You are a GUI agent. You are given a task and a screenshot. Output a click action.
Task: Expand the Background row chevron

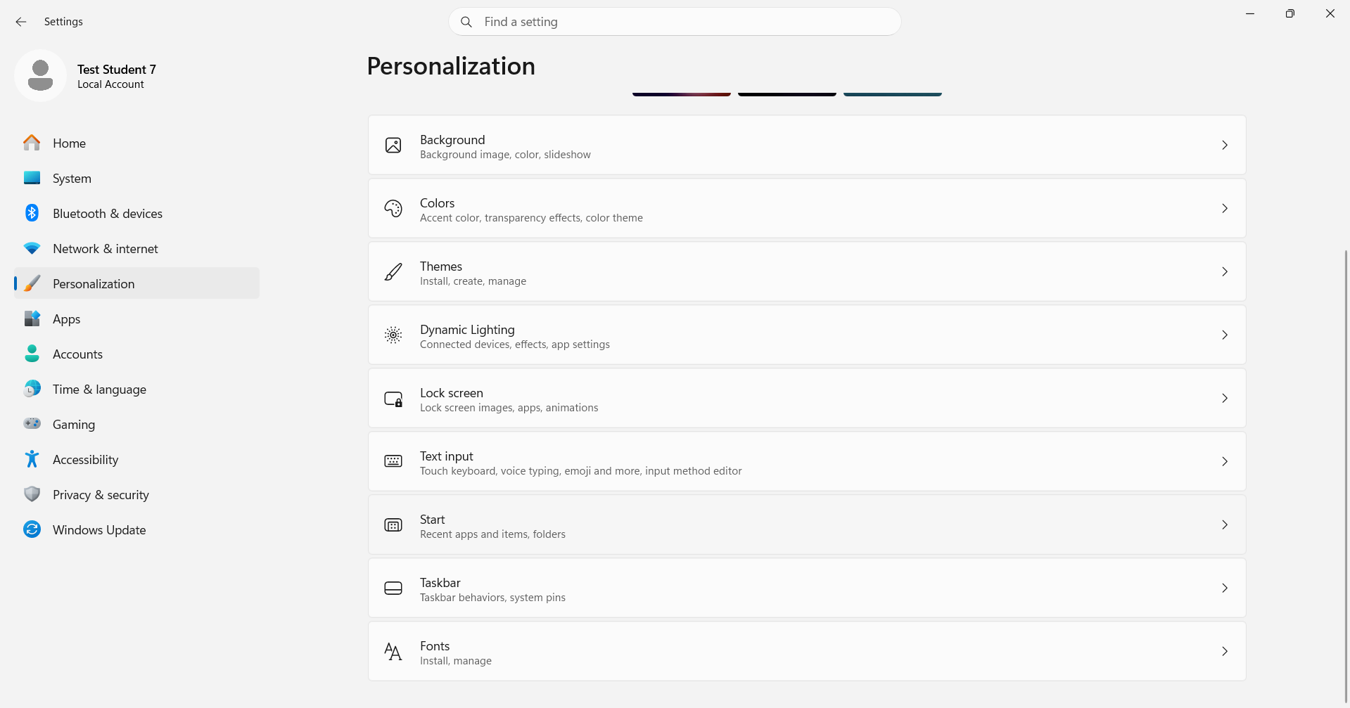tap(1225, 145)
